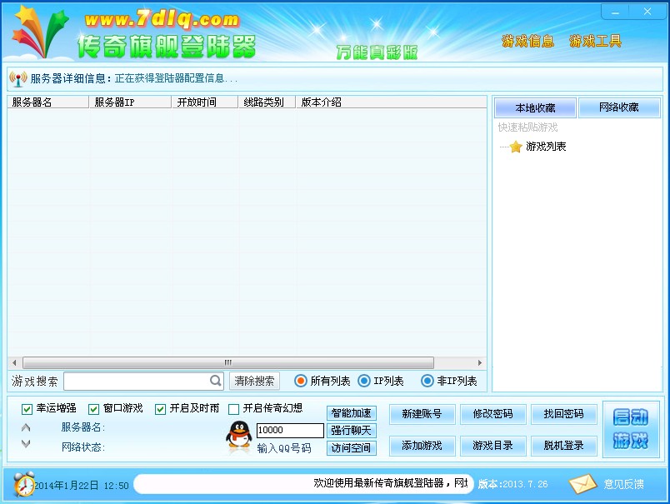Viewport: 670px width, 504px height.
Task: Click the QQ penguin icon
Action: point(238,435)
